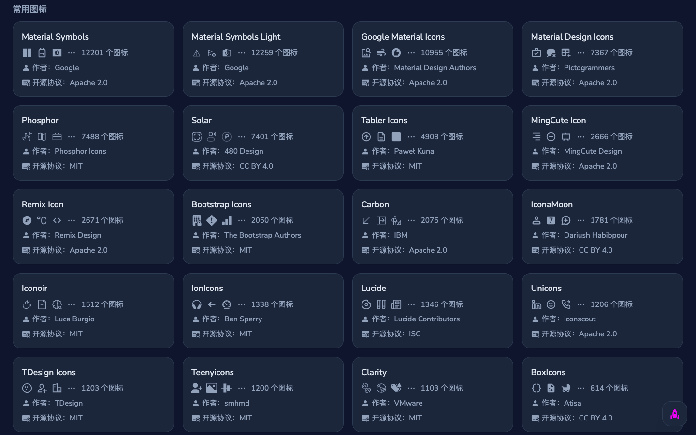Image resolution: width=696 pixels, height=435 pixels.
Task: Click the ellipsis in Material Symbols card
Action: [x=72, y=53]
